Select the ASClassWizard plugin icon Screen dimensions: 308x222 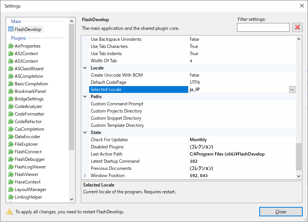pos(11,69)
